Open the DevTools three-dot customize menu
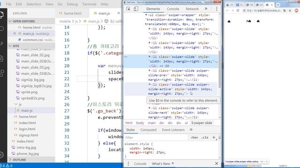The width and height of the screenshot is (300, 168). [x=217, y=9]
